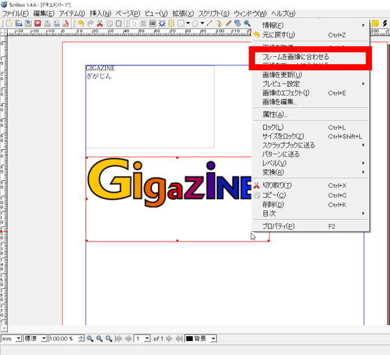
Task: Choose 元に戻す(U) in context menu
Action: coord(310,35)
